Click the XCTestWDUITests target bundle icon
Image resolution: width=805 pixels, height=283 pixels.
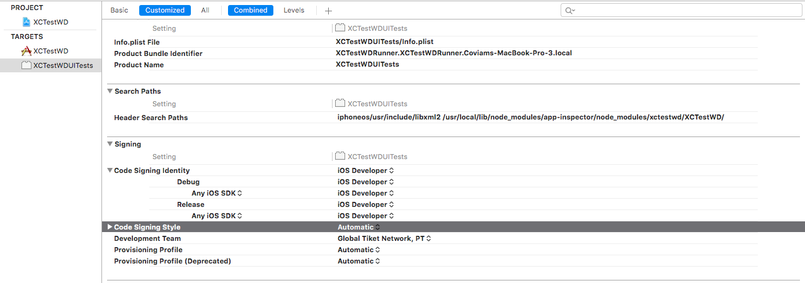pyautogui.click(x=26, y=65)
